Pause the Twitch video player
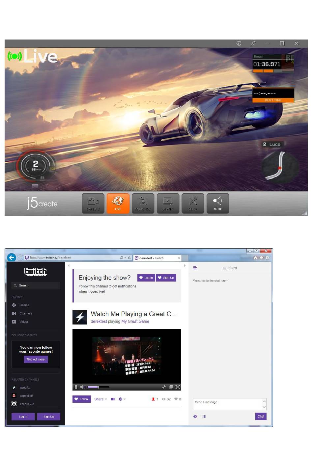The image size is (313, 460). pyautogui.click(x=76, y=387)
